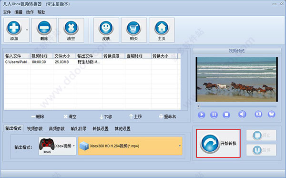Viewport: 286px width, 178px height.
Task: Open the Xbox360 HD H.264视频 format dropdown
Action: click(130, 146)
